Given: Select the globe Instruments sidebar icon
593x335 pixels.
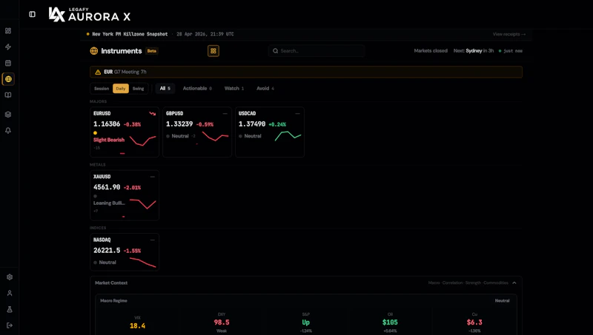Looking at the screenshot, I should [x=8, y=79].
